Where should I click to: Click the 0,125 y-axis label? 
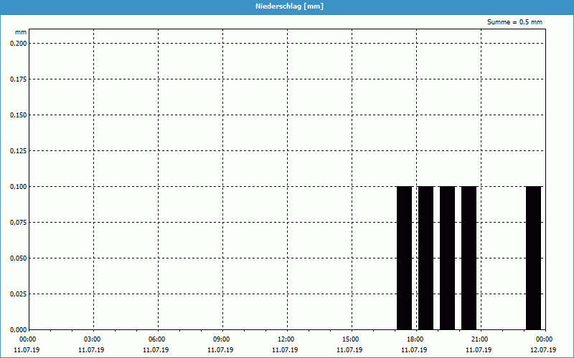point(19,151)
